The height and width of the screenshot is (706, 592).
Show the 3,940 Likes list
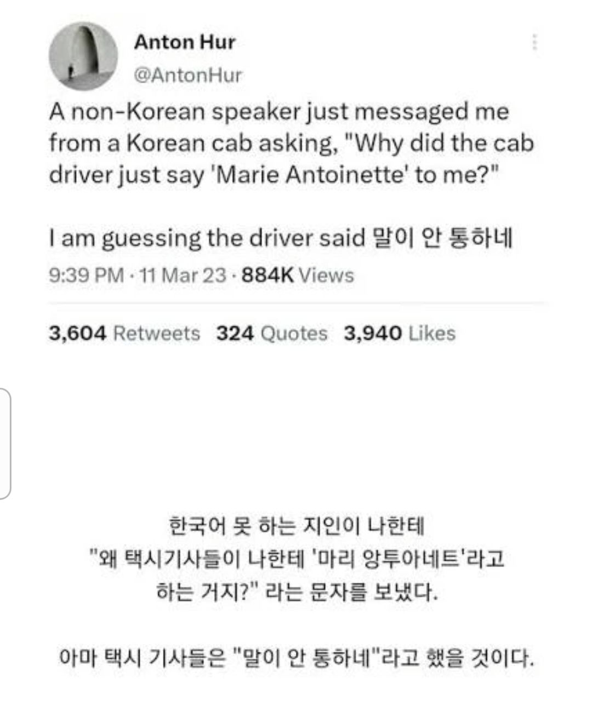point(400,333)
